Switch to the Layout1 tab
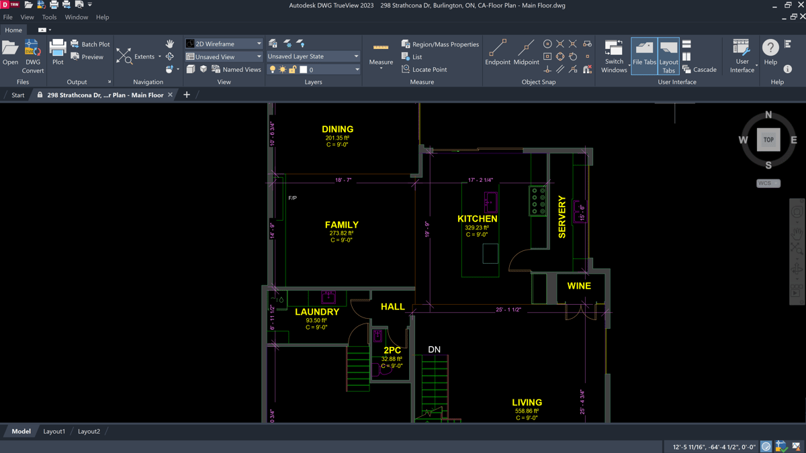The height and width of the screenshot is (453, 806). point(54,432)
